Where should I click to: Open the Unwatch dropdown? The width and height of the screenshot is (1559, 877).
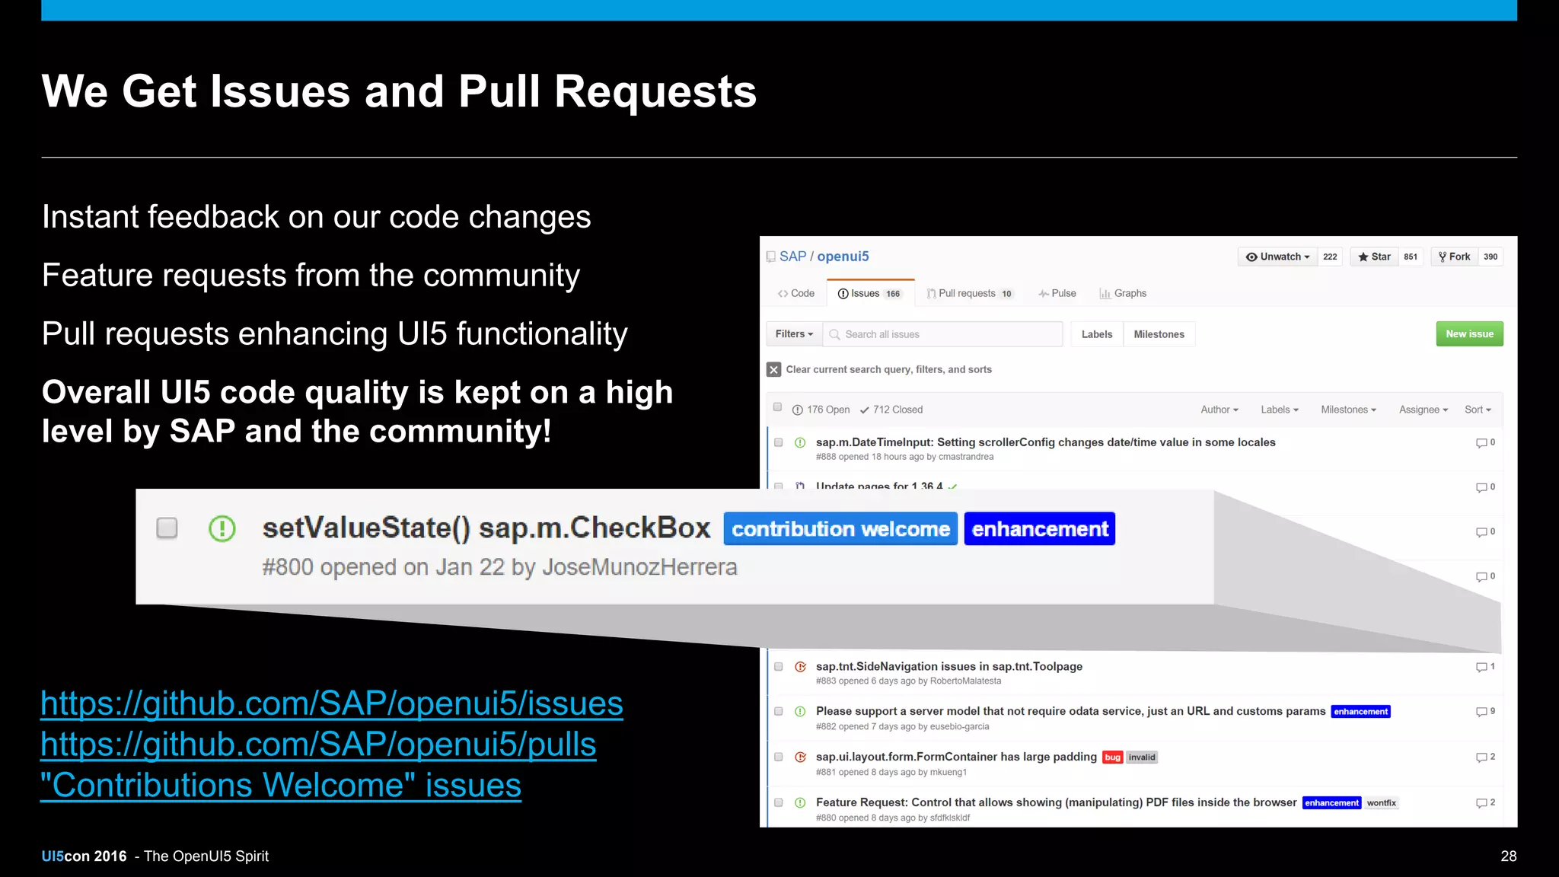click(x=1277, y=257)
